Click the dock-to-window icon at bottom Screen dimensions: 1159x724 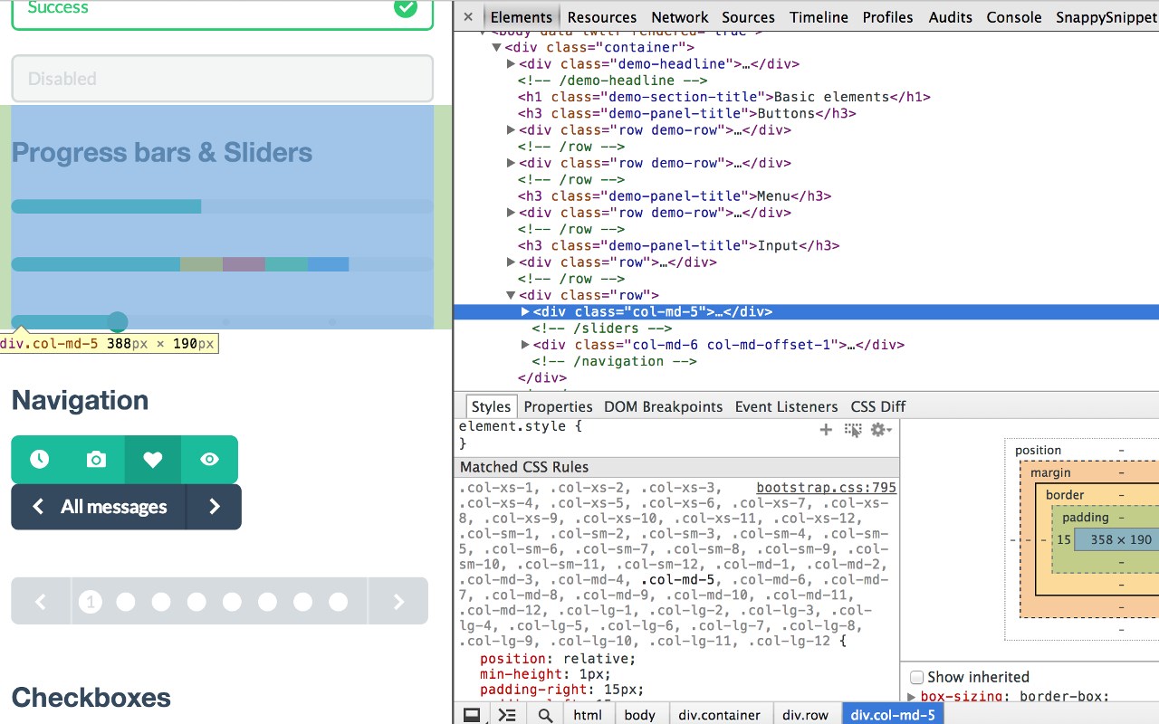tap(472, 715)
